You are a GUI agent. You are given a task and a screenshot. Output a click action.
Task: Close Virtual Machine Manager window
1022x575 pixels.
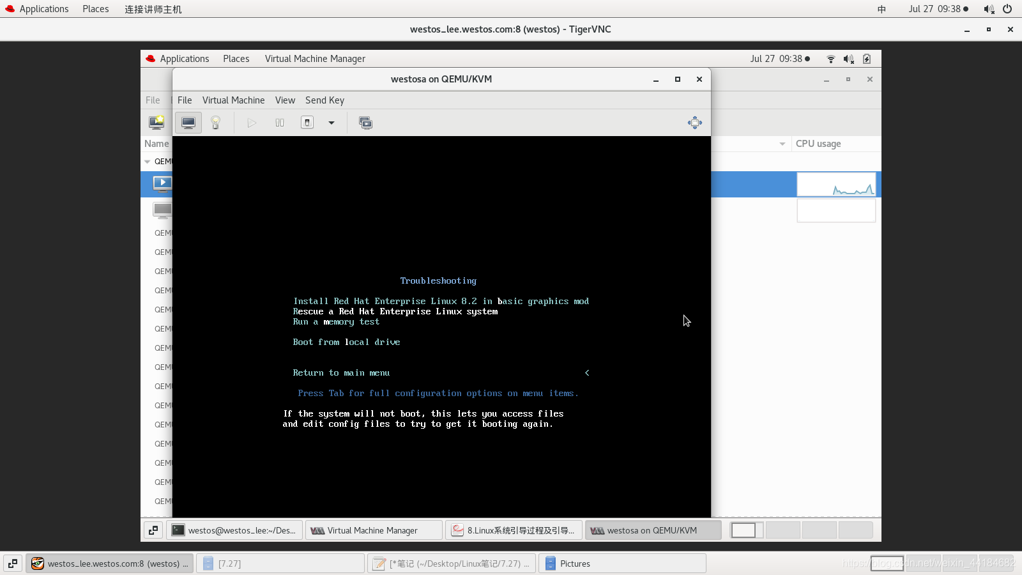(x=870, y=79)
